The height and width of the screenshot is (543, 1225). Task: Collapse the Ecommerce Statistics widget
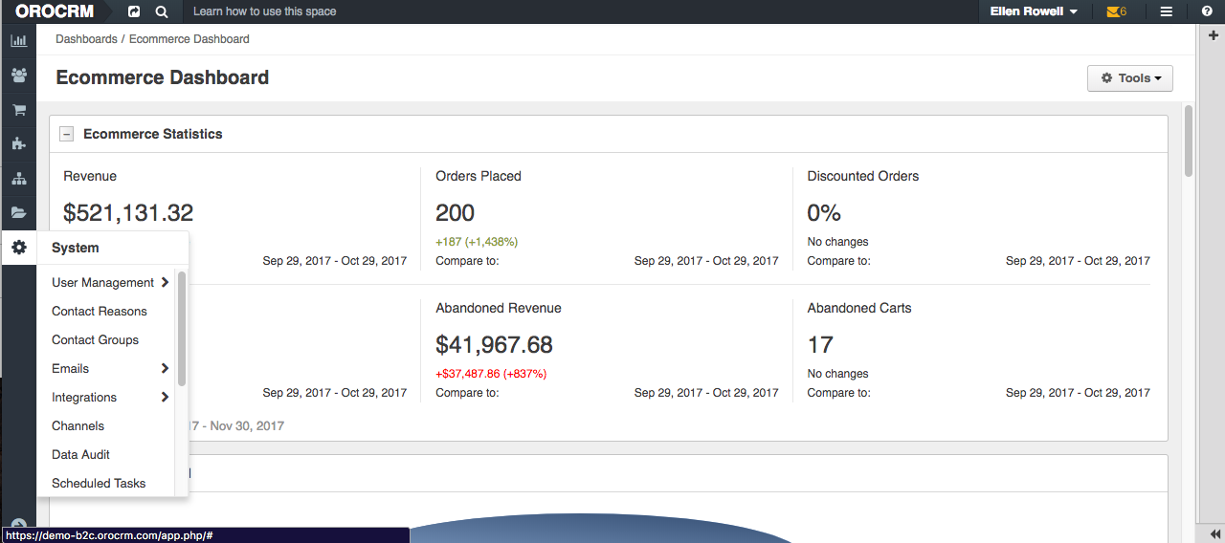66,134
